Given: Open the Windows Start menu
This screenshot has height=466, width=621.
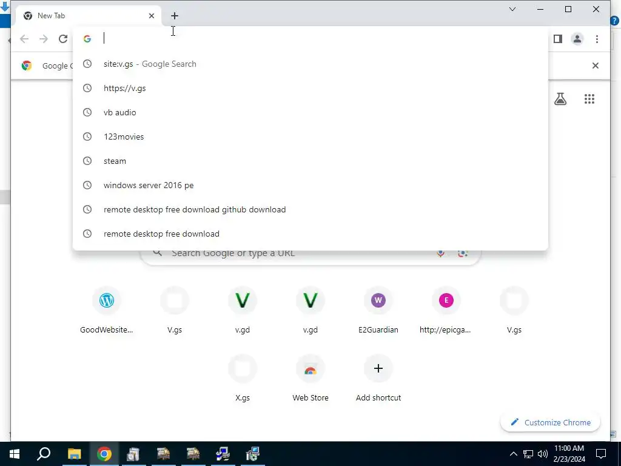Looking at the screenshot, I should tap(15, 454).
